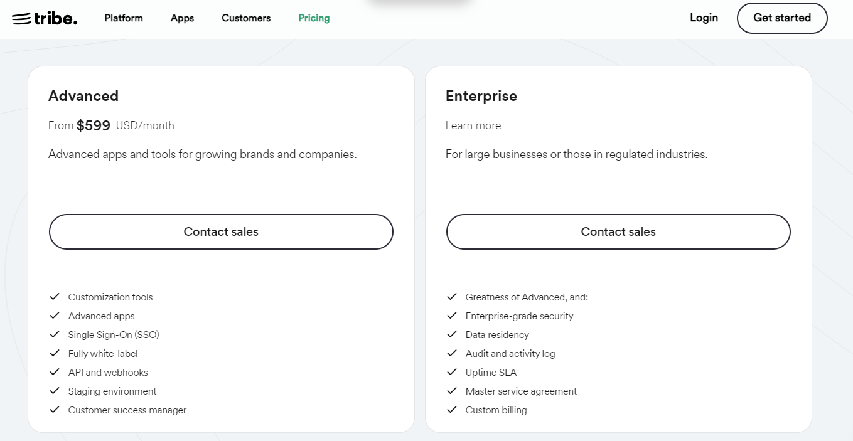This screenshot has height=441, width=853.
Task: Open the Platform menu
Action: coord(124,18)
